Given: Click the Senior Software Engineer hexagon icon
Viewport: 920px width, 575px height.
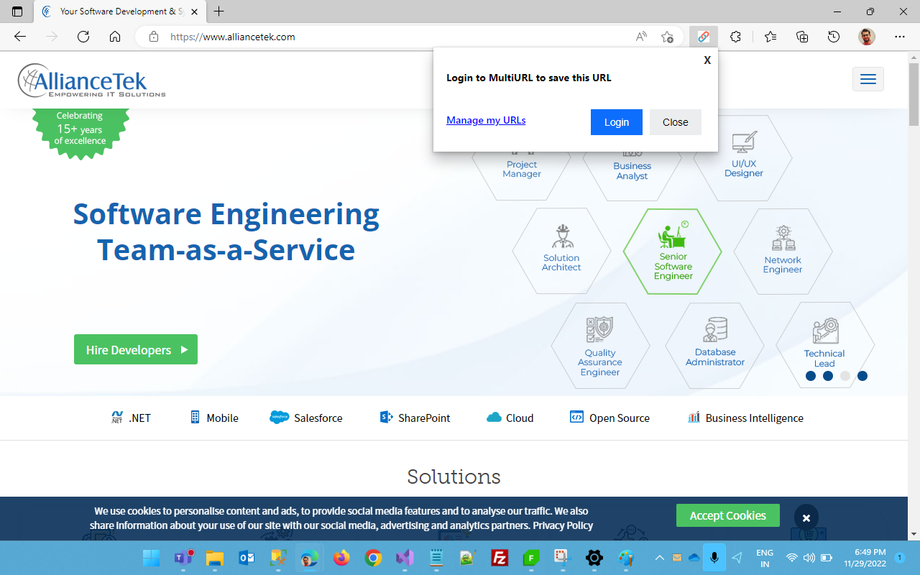Looking at the screenshot, I should pyautogui.click(x=672, y=252).
